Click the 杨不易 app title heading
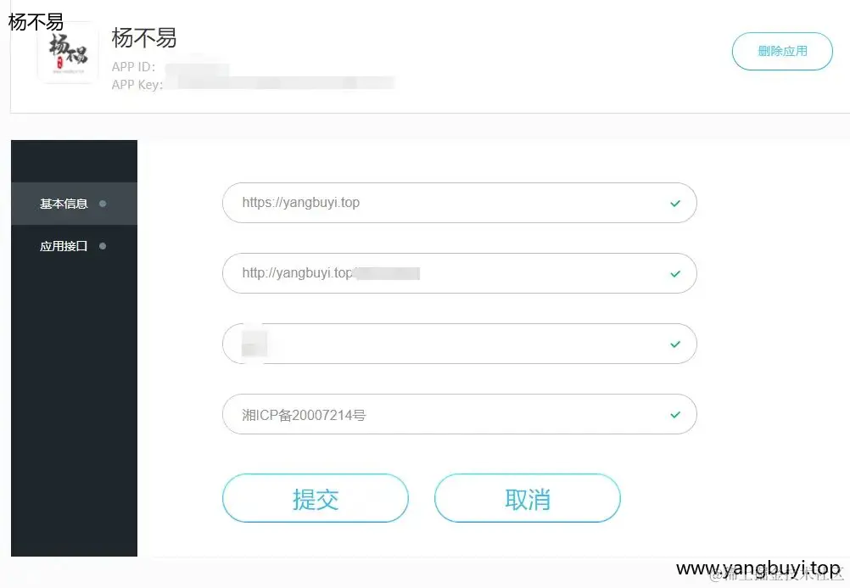The width and height of the screenshot is (850, 588). pos(144,38)
